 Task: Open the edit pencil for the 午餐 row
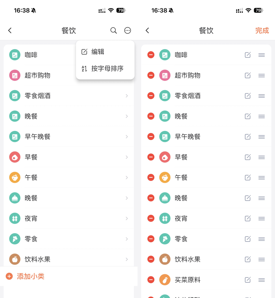coord(248,178)
